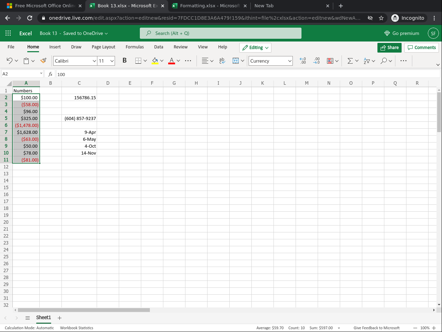Open Workbook Statistics
Image resolution: width=442 pixels, height=332 pixels.
(x=77, y=328)
